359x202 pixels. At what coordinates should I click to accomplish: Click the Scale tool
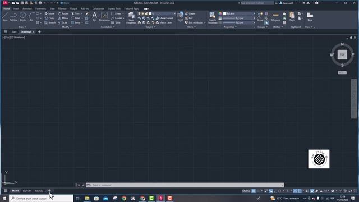pos(63,22)
